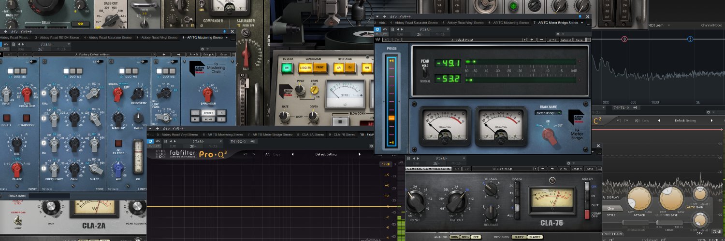Click previous preset arrow in Pro-Q3

(292, 154)
